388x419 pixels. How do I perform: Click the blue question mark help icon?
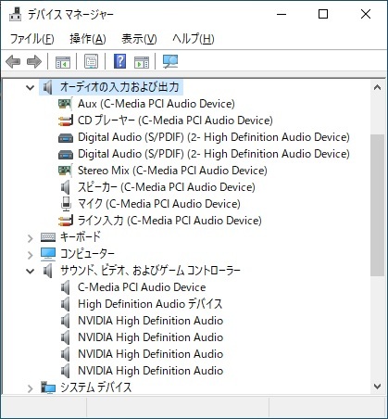[120, 61]
